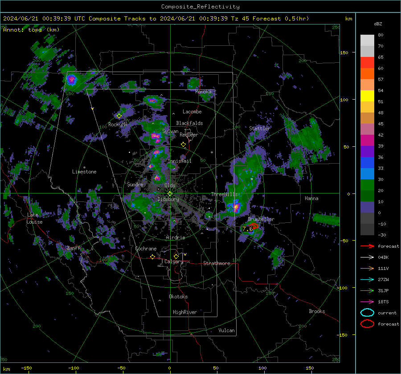Click the Sylvan label
This screenshot has height=374, width=401.
click(170, 131)
